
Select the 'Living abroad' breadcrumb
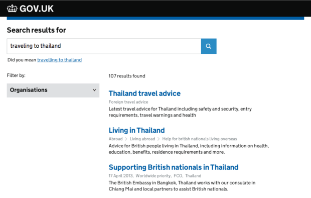pos(142,139)
